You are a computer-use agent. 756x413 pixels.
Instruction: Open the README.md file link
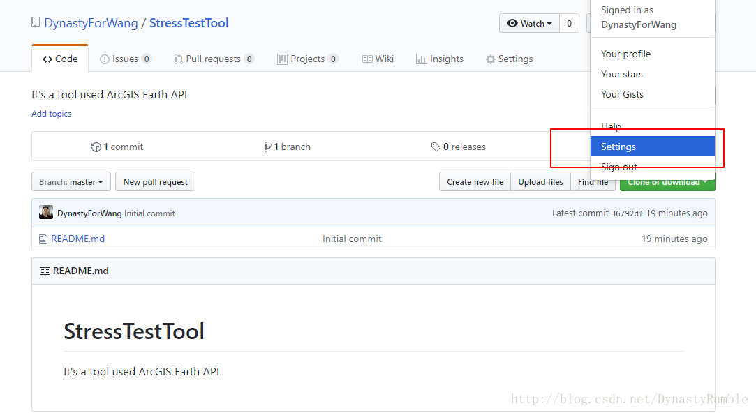pyautogui.click(x=77, y=239)
